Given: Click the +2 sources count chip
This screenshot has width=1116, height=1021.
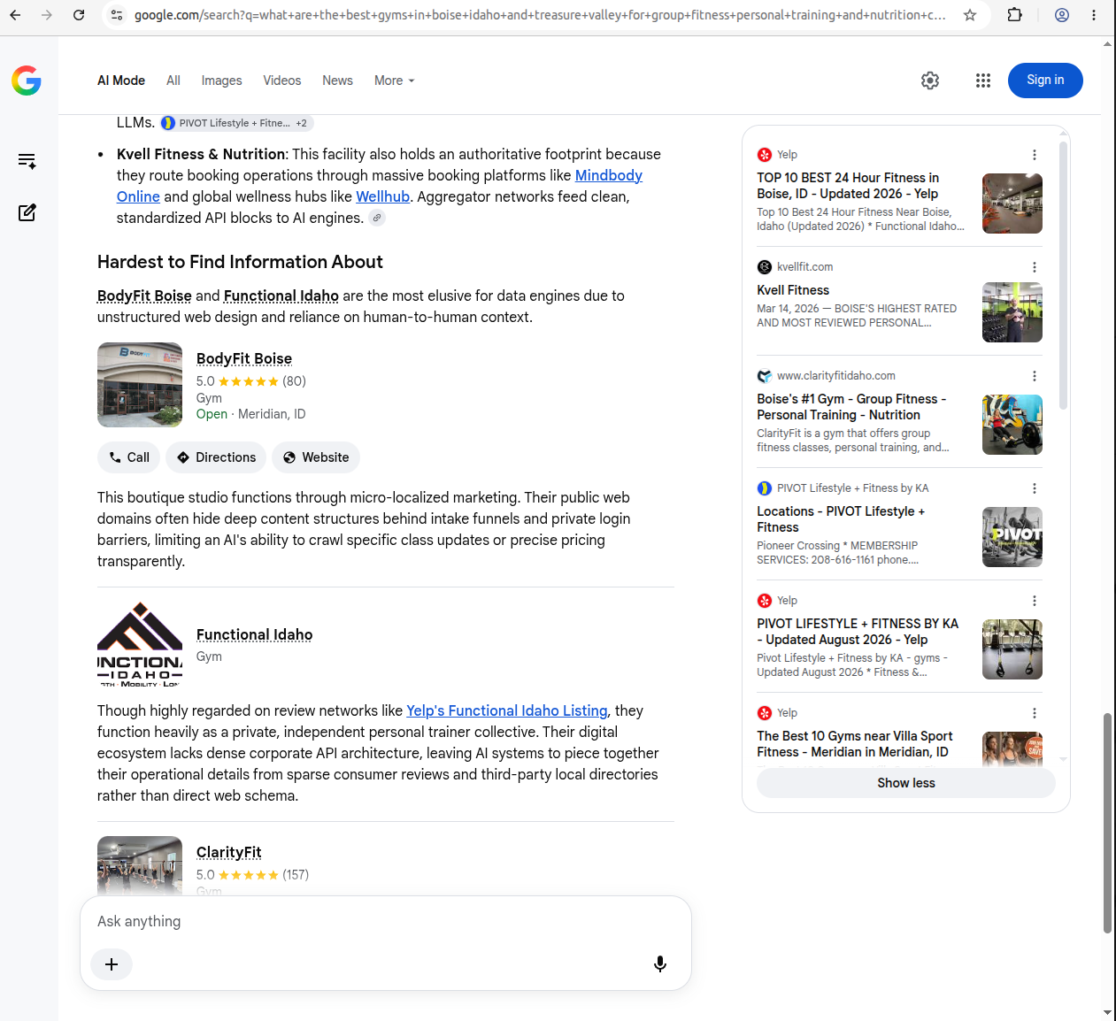Looking at the screenshot, I should pos(302,123).
